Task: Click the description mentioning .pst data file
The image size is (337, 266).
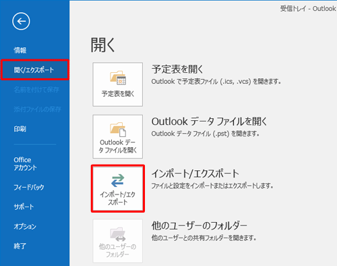Action: (206, 134)
